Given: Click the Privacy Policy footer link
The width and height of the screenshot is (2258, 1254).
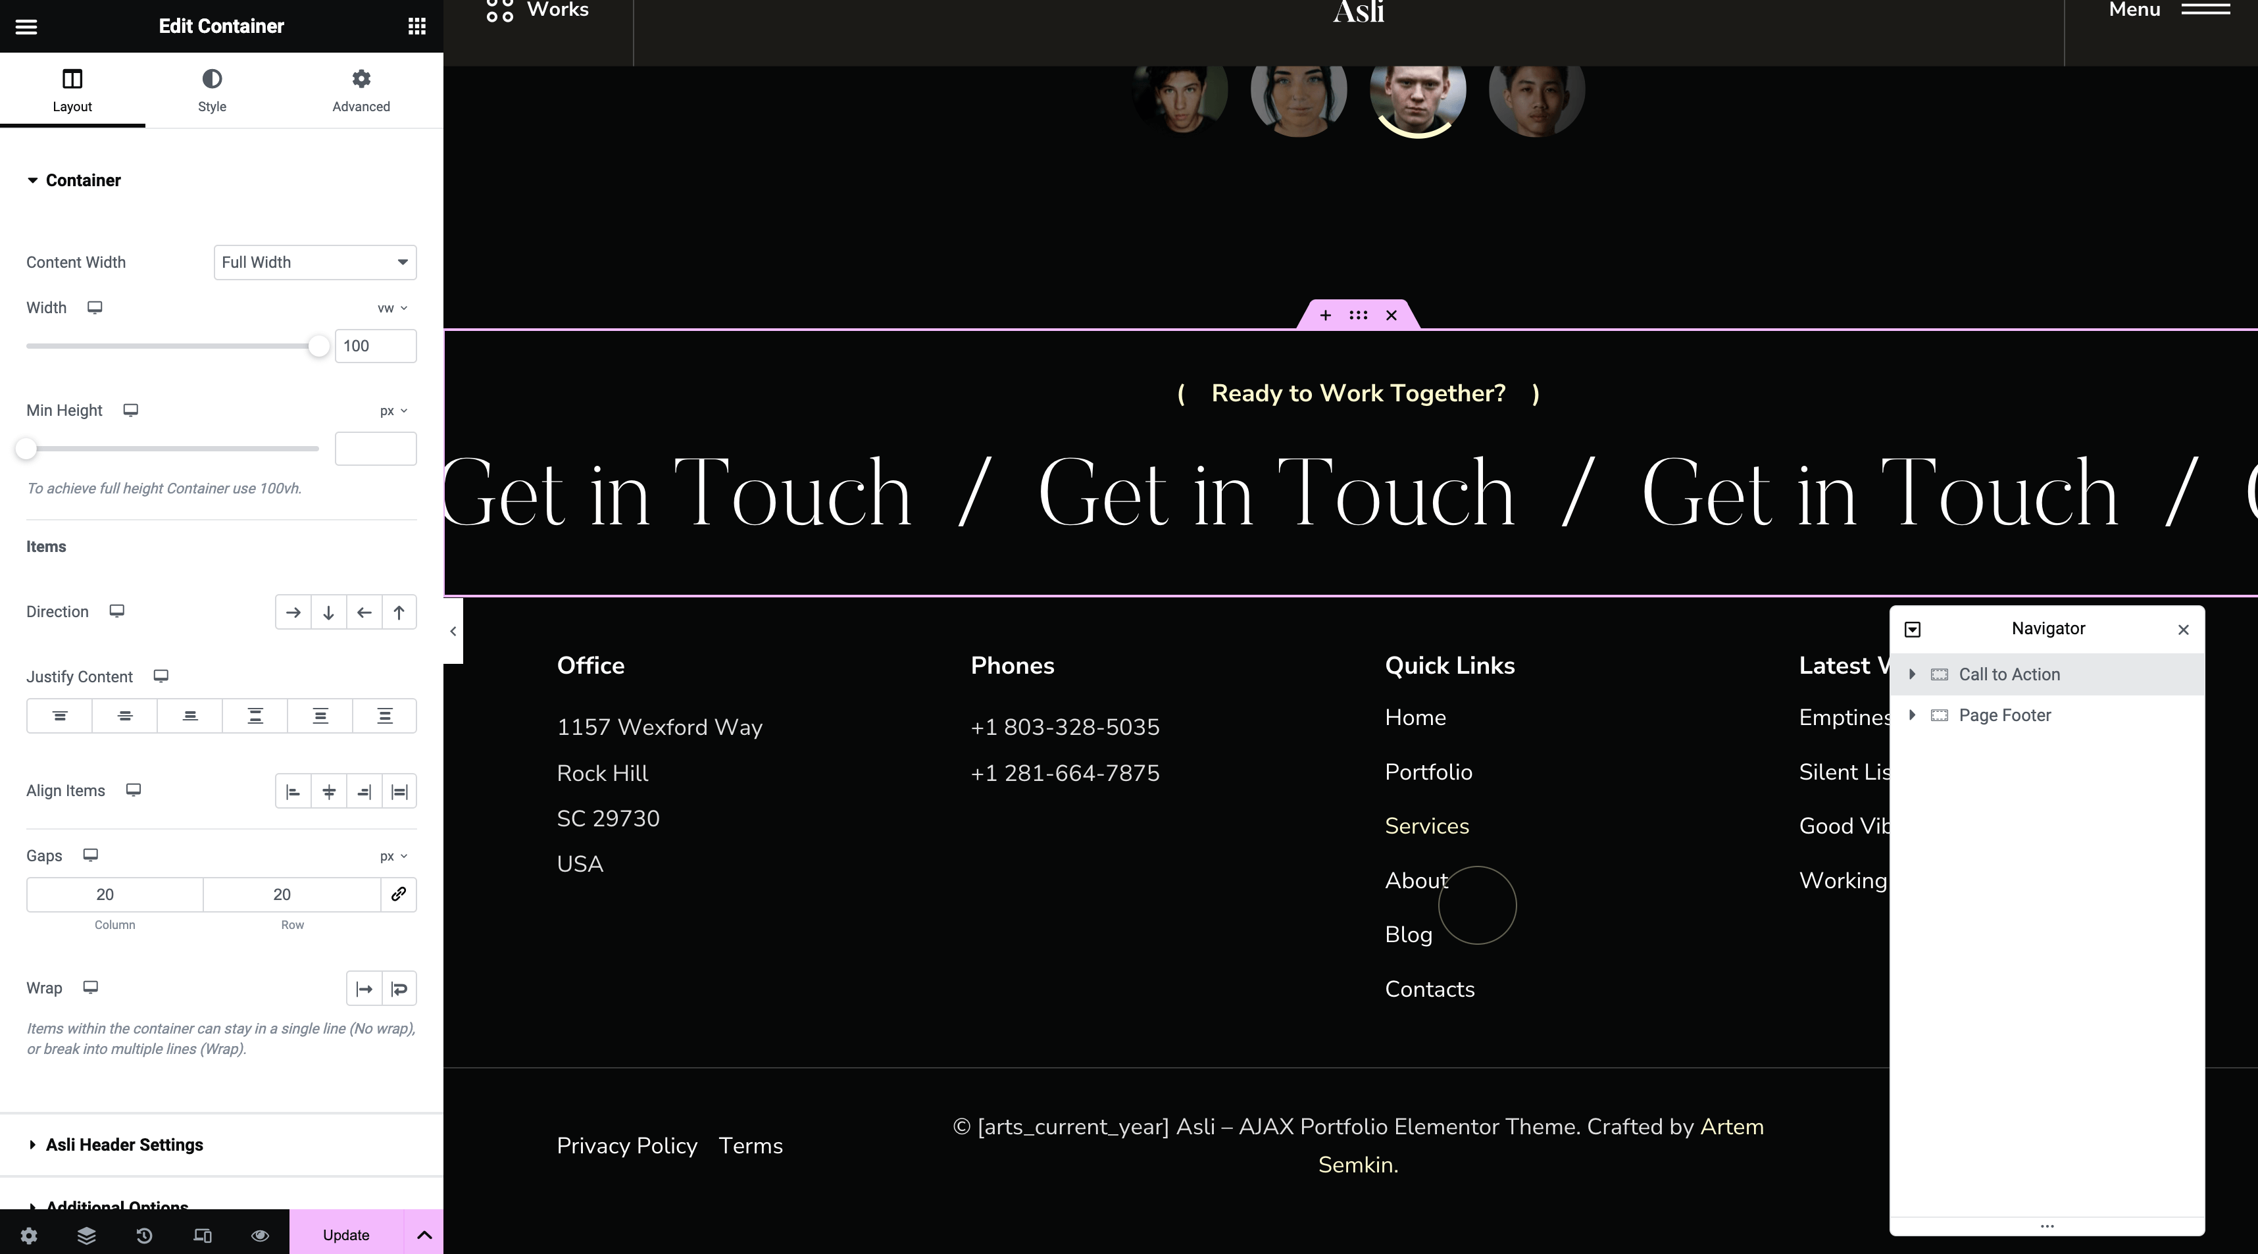Looking at the screenshot, I should pos(627,1146).
